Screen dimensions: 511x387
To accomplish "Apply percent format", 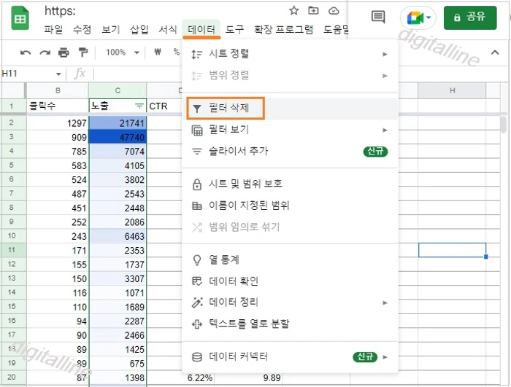I will click(x=177, y=52).
